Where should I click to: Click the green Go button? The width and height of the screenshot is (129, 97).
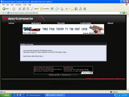125,13
